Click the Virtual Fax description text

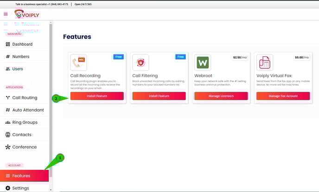(x=283, y=83)
